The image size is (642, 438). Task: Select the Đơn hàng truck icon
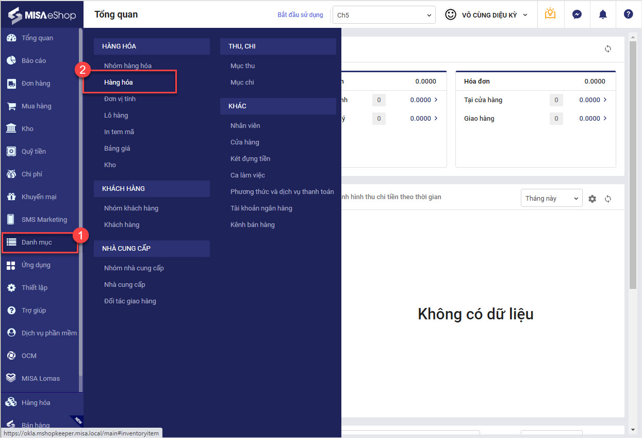click(x=11, y=84)
